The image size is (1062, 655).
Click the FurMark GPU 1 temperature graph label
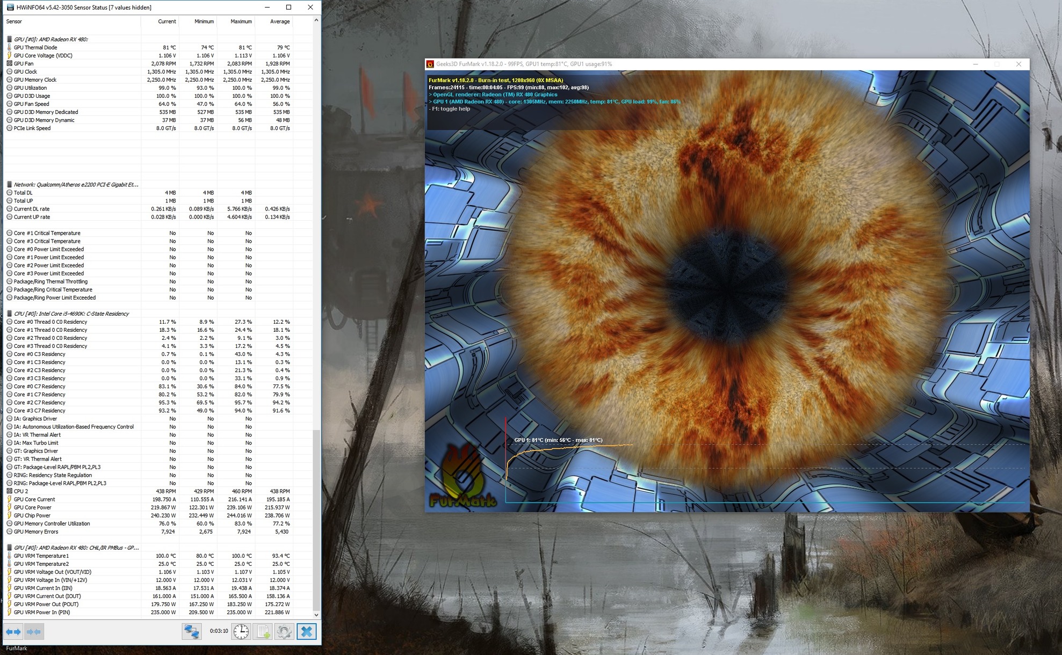558,440
